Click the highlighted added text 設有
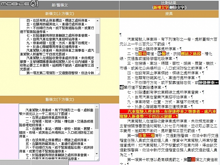Screen dimensions: 220x165 (142, 54)
